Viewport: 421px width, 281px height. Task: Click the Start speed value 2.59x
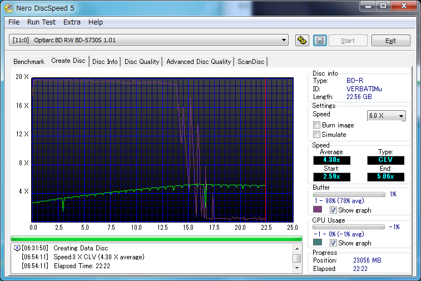click(332, 177)
